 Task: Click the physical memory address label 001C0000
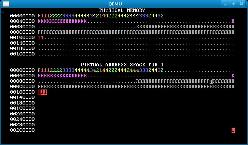[22, 54]
